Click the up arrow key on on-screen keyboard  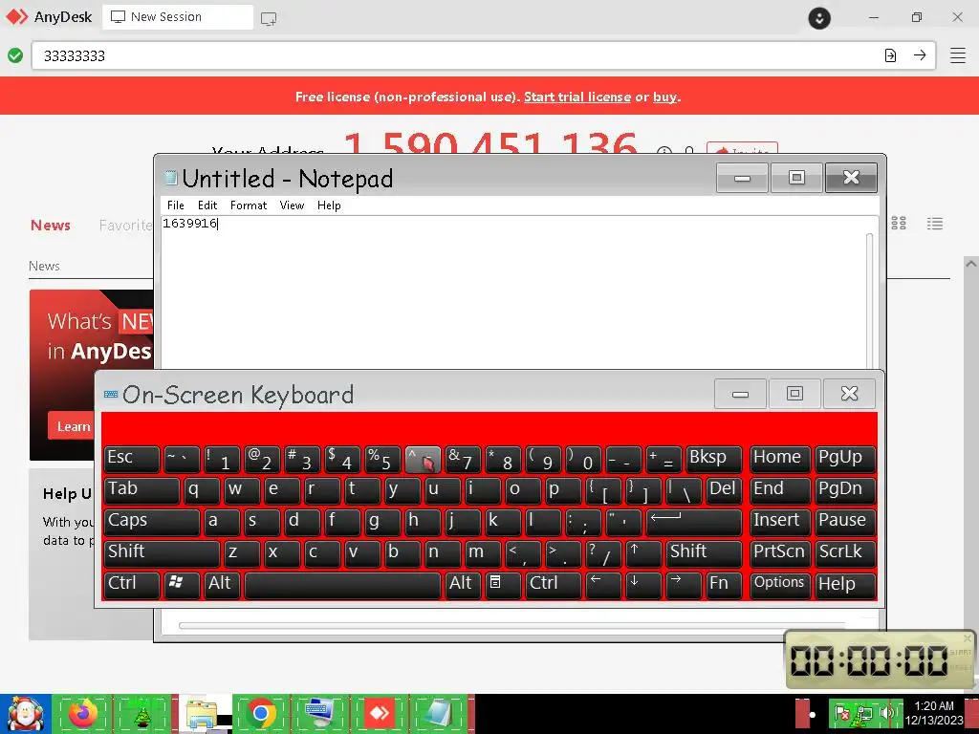coord(643,553)
